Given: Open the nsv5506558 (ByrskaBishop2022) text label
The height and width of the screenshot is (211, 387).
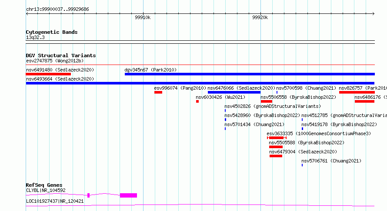Looking at the screenshot, I should point(298,97).
